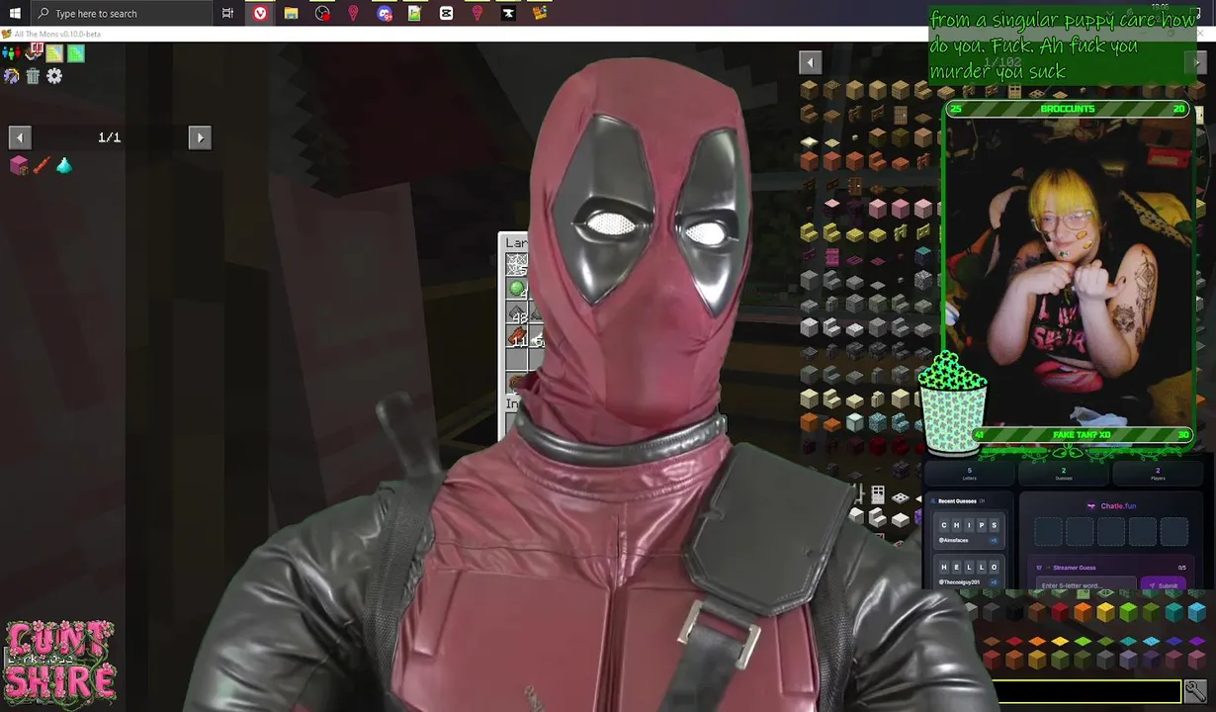
Task: Go to previous bookmark page arrow
Action: coord(20,137)
